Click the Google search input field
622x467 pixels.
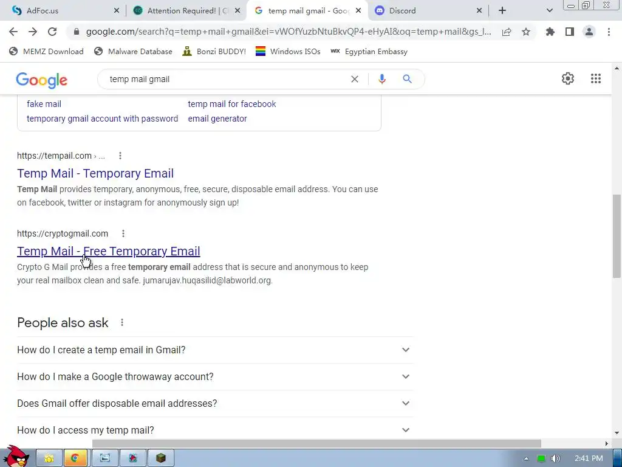click(x=226, y=79)
